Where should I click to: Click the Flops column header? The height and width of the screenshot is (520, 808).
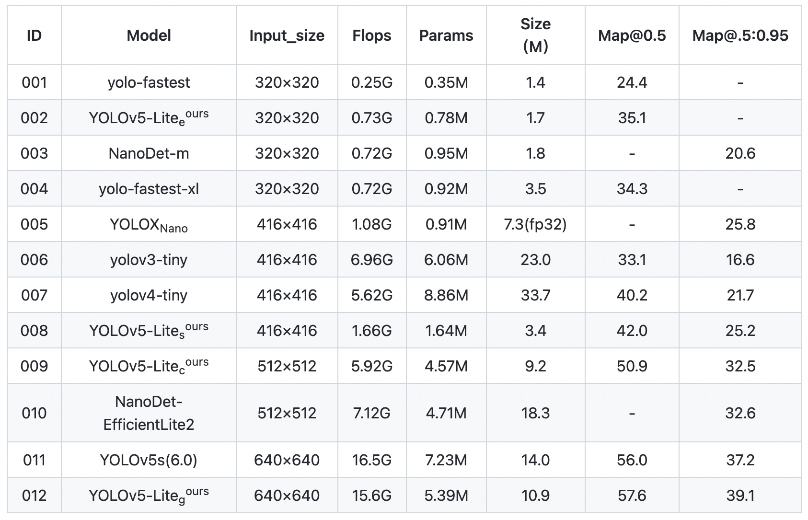371,35
